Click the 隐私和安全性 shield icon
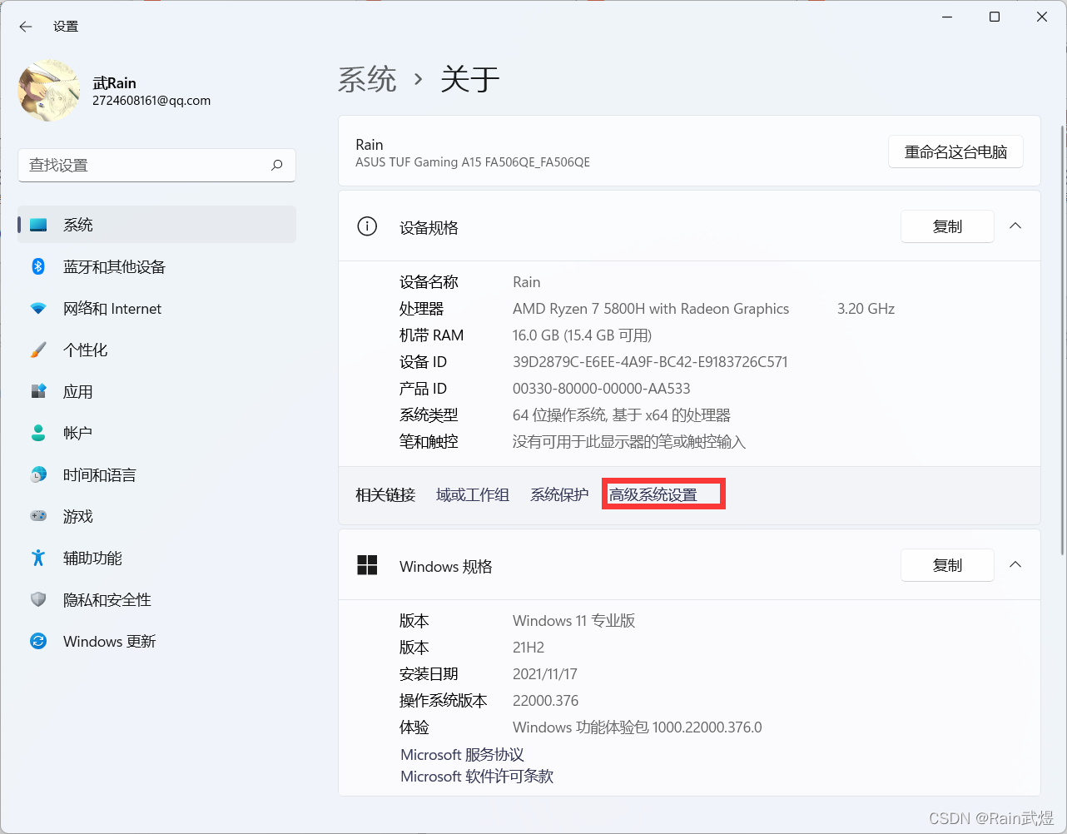 point(38,599)
